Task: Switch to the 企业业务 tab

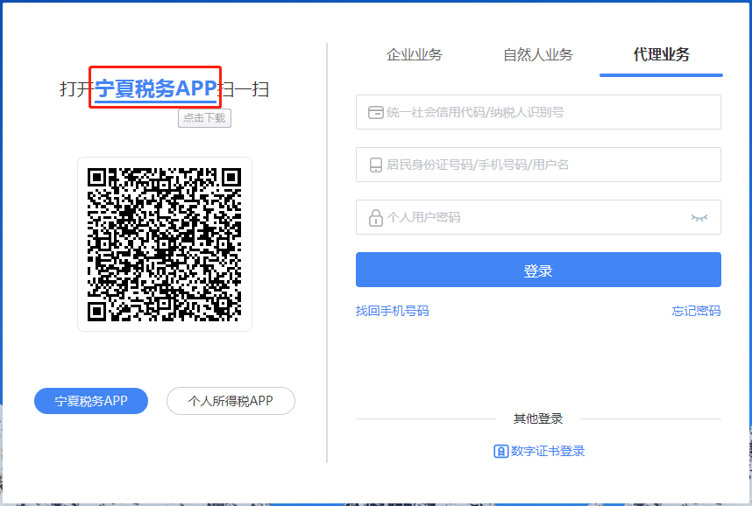Action: [x=415, y=54]
